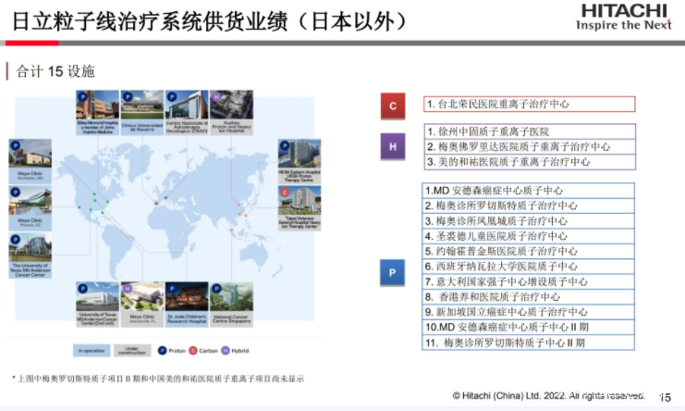Click the H badge on the Xuzhou hospital photo

(x=216, y=96)
